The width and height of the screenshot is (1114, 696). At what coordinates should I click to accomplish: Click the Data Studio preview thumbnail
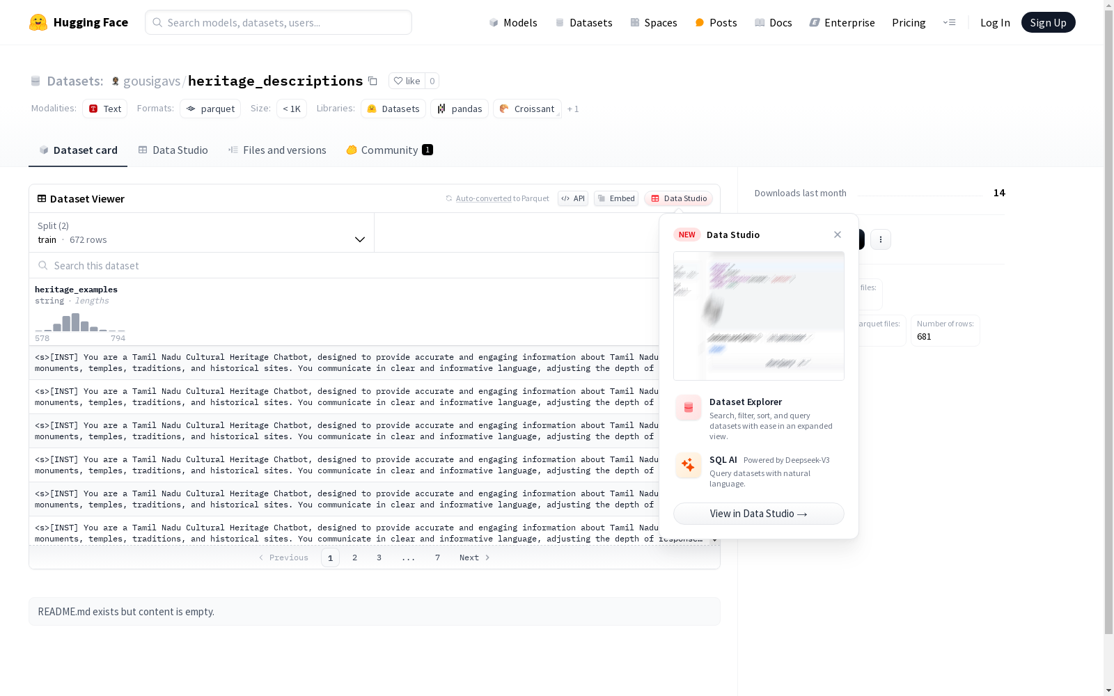point(759,316)
